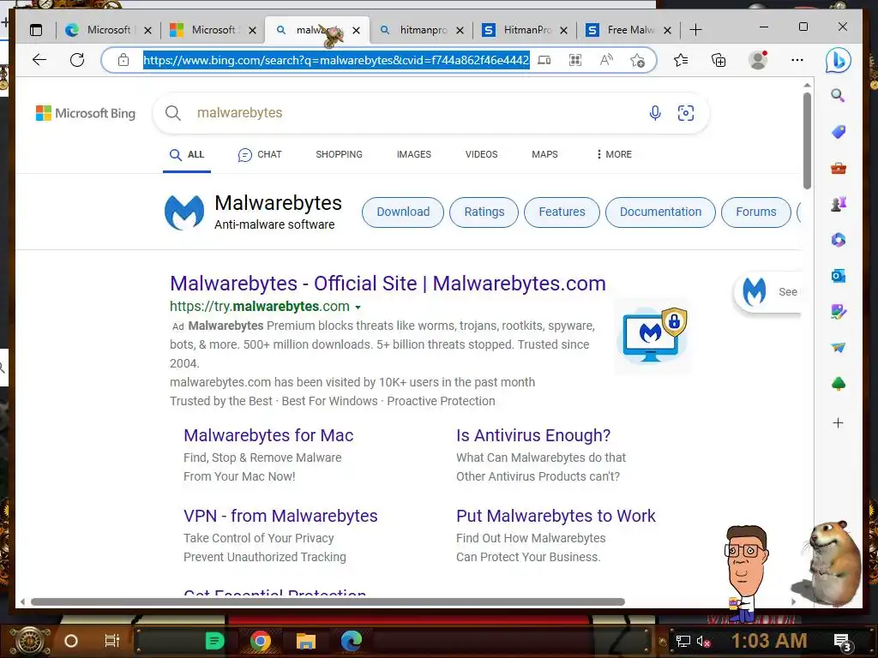
Task: Open sidebar Microsoft 365 icon
Action: tap(839, 240)
